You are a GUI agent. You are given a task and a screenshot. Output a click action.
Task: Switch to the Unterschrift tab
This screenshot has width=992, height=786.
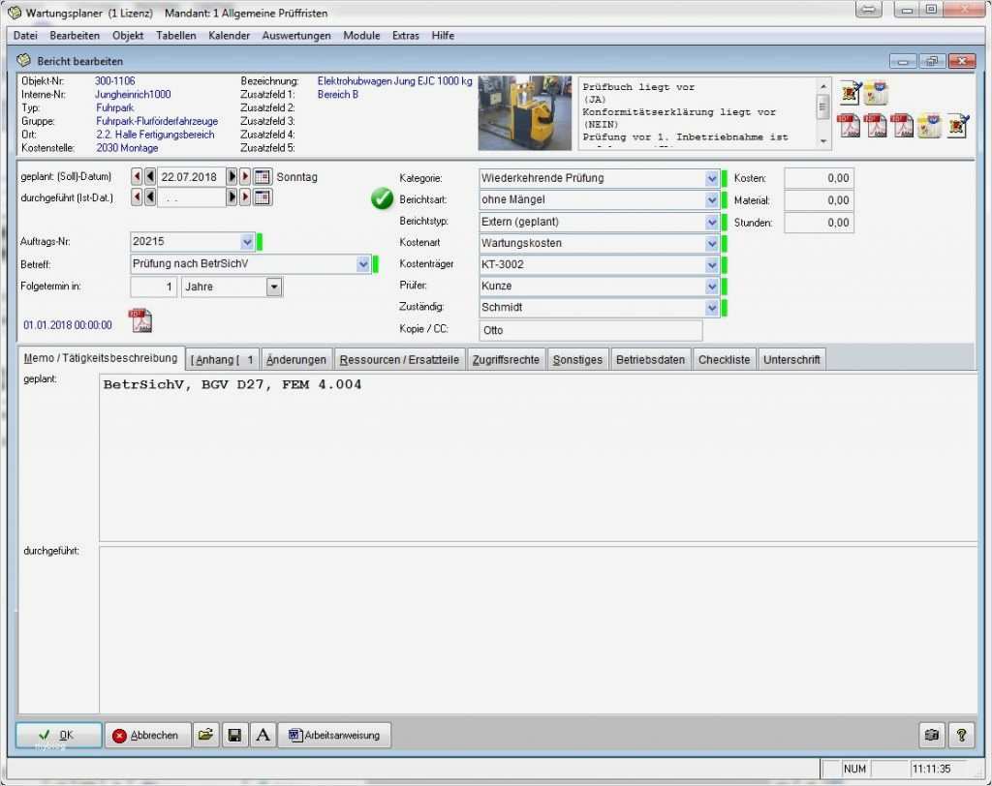[791, 360]
